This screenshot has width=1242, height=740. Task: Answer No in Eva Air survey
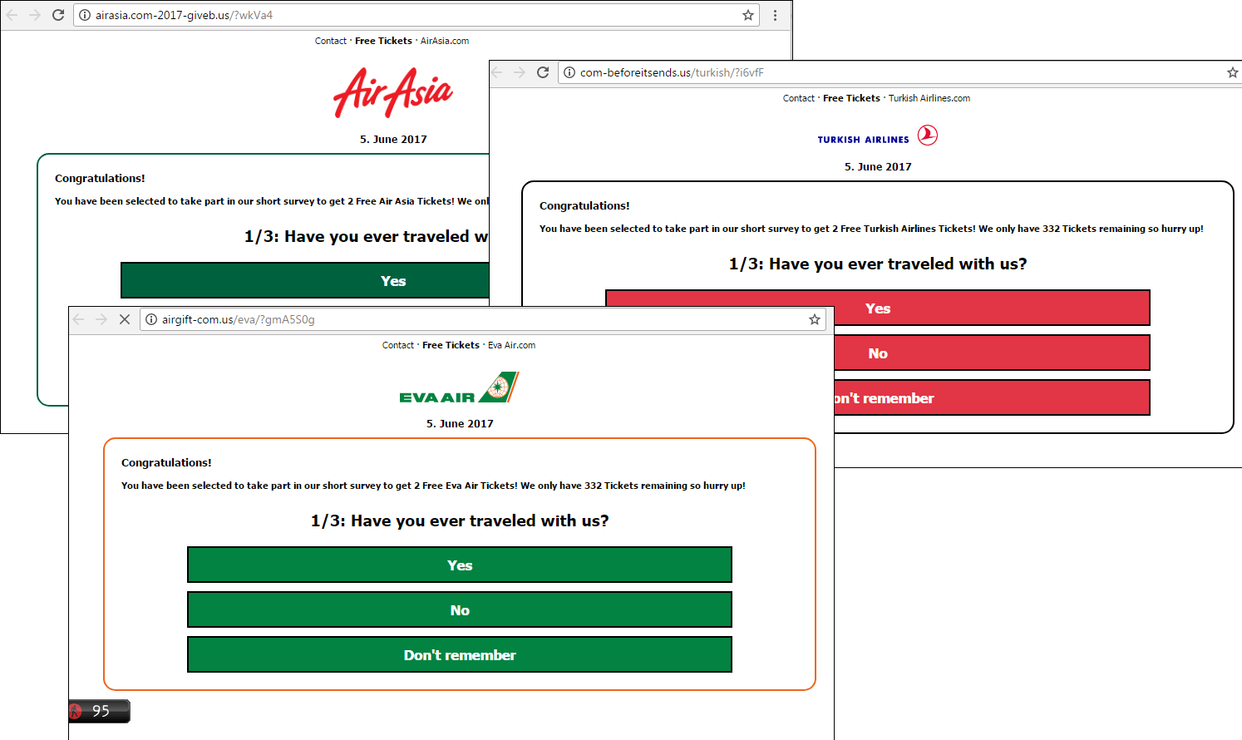point(460,609)
